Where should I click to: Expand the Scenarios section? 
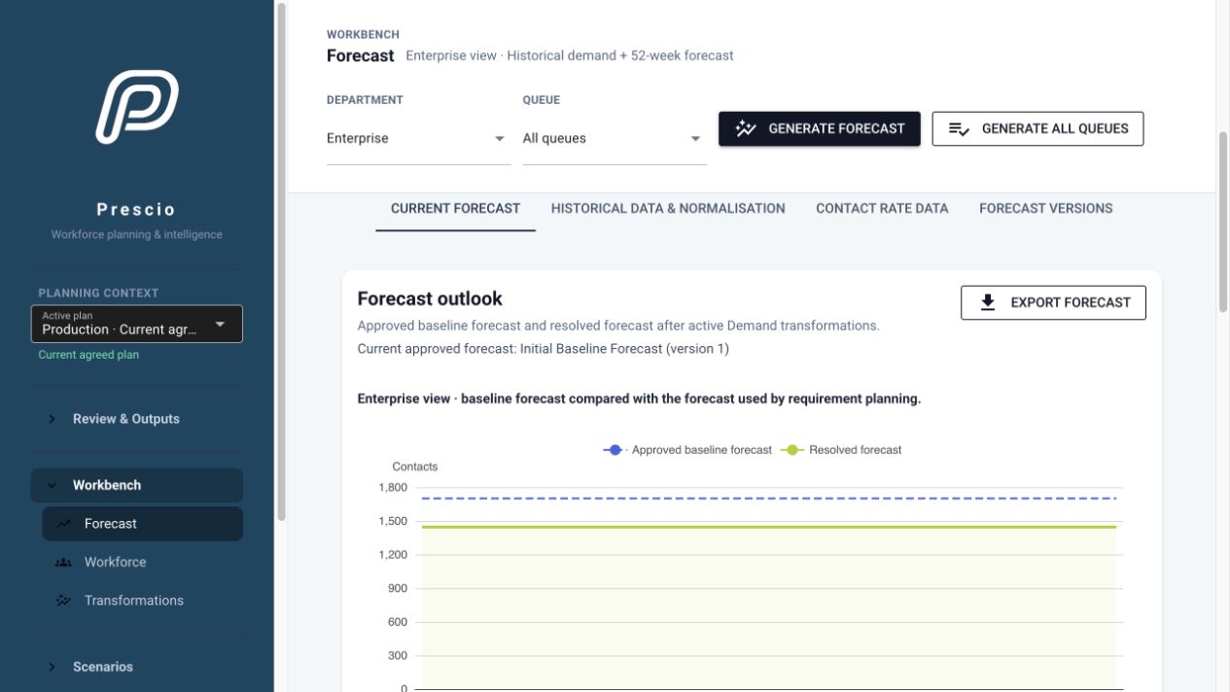137,667
